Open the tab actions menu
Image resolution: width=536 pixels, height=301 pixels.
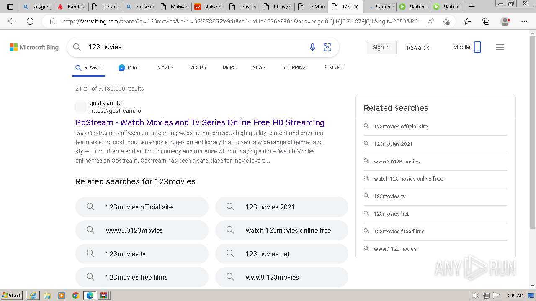pos(10,7)
